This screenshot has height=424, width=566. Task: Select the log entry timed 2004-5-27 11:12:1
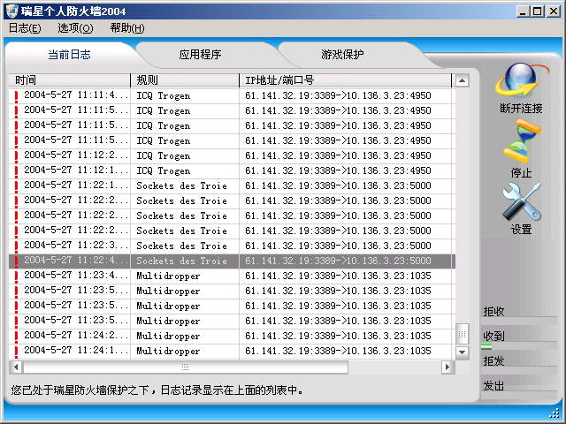[x=75, y=170]
